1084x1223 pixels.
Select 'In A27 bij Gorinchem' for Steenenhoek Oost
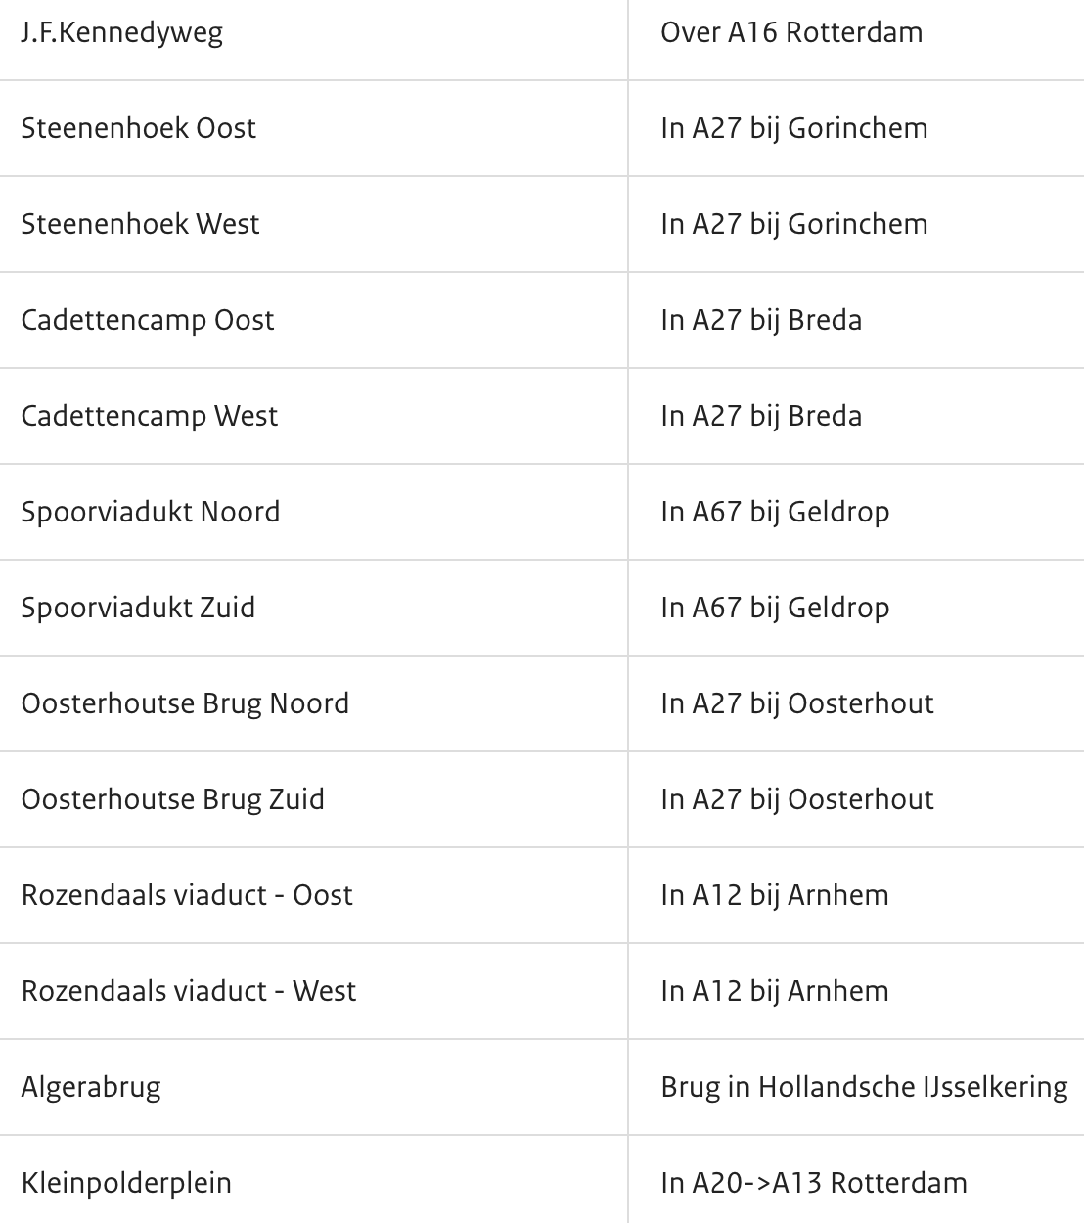pyautogui.click(x=794, y=128)
